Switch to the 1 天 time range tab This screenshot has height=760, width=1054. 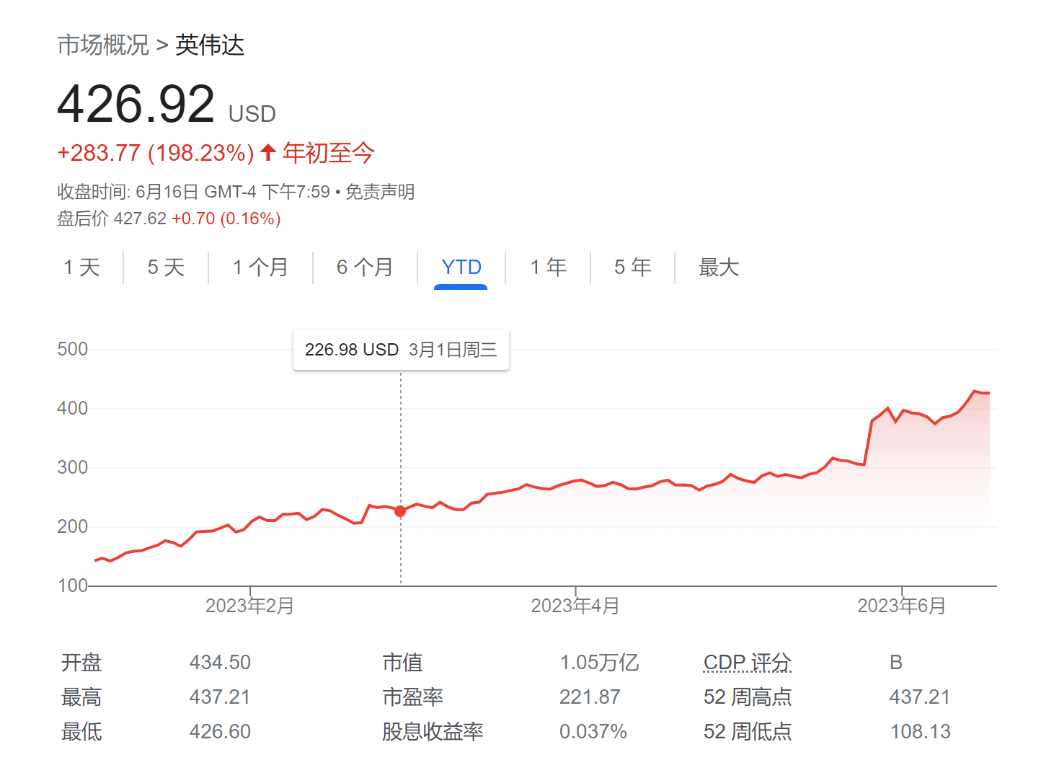point(81,268)
